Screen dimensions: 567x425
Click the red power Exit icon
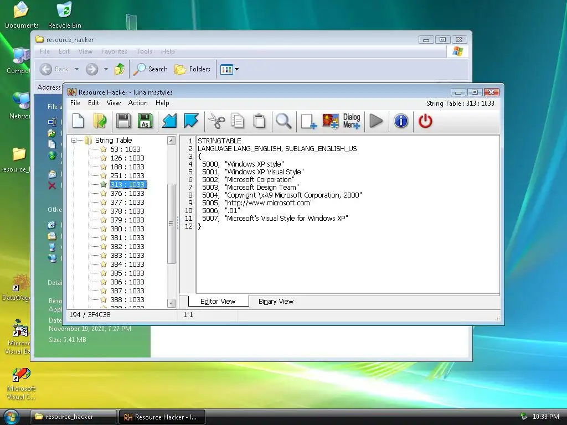click(x=425, y=121)
